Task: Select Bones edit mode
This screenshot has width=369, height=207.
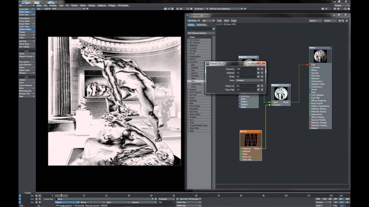Action: [x=93, y=202]
